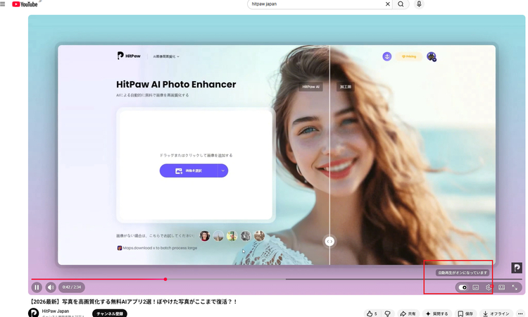Mute the video with the speaker icon

coord(51,287)
